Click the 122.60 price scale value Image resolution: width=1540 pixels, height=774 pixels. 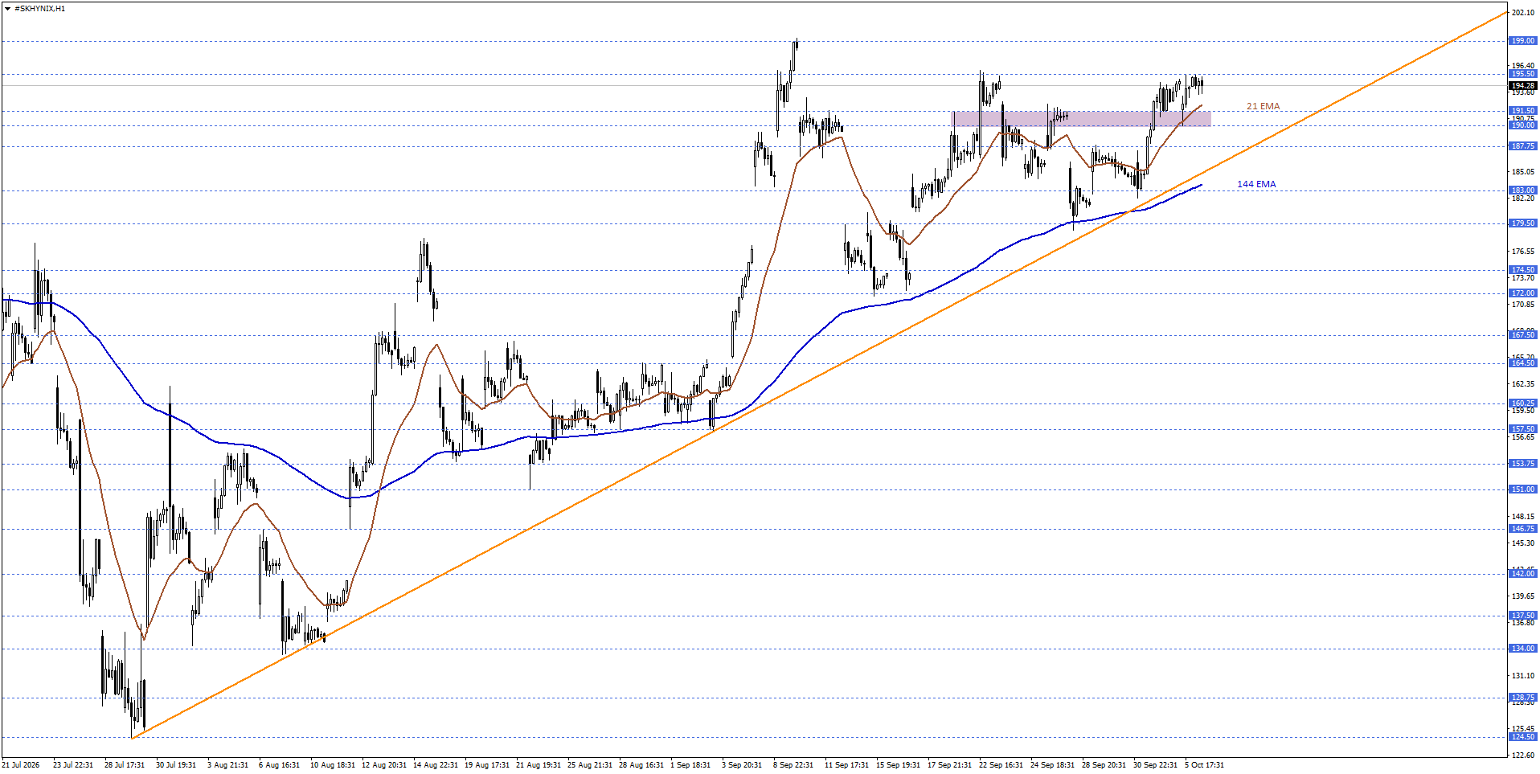coord(1523,756)
